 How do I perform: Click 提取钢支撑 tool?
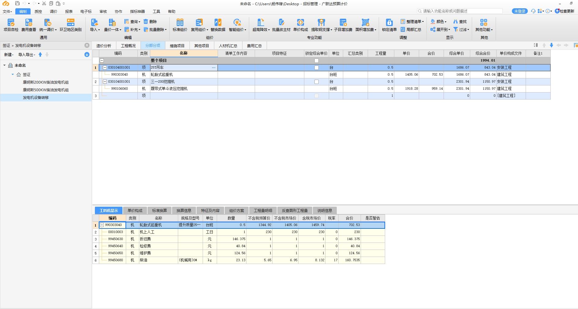tap(321, 25)
